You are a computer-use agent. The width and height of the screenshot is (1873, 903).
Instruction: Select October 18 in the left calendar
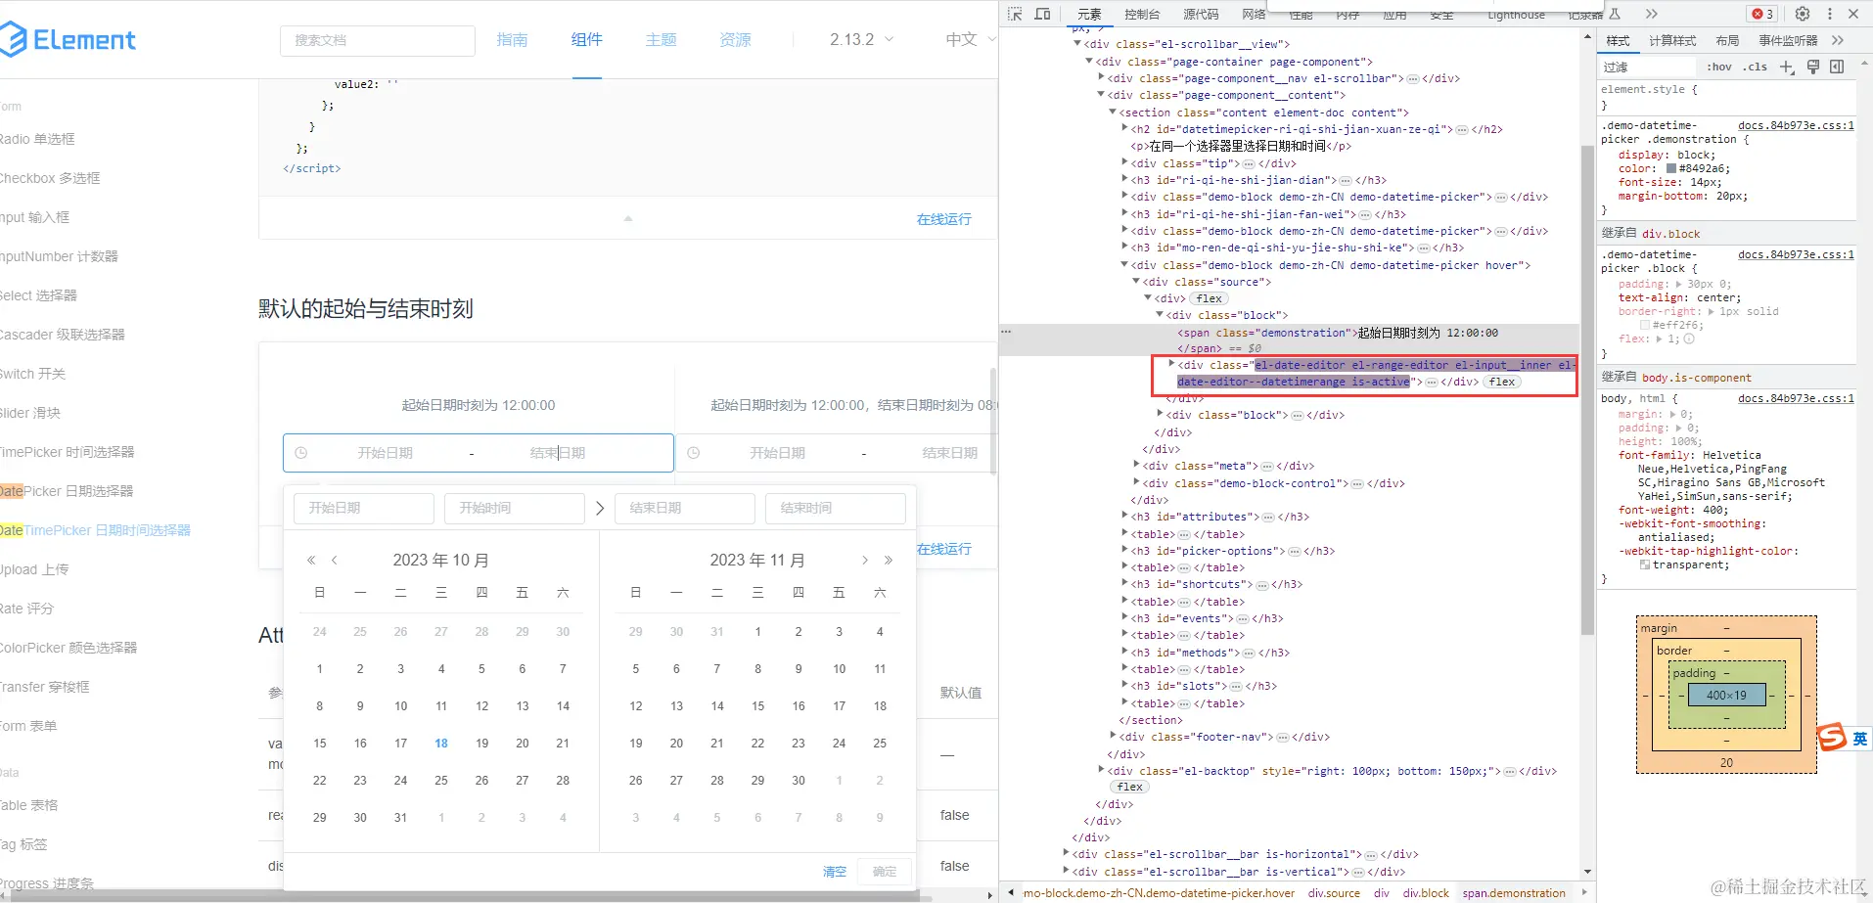pos(441,744)
